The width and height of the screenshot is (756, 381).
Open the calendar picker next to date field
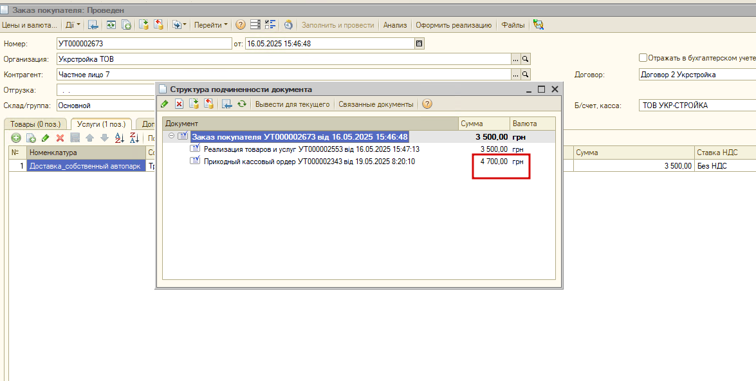(419, 43)
